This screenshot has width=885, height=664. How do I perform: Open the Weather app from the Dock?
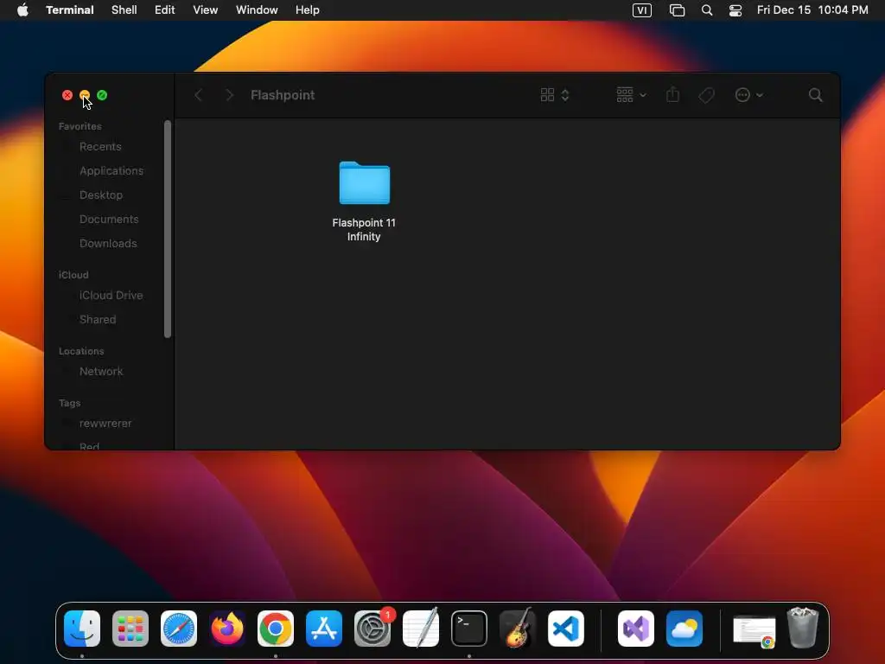coord(684,629)
